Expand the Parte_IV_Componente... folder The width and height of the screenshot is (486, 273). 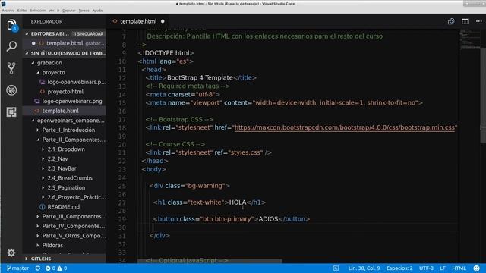click(x=38, y=226)
